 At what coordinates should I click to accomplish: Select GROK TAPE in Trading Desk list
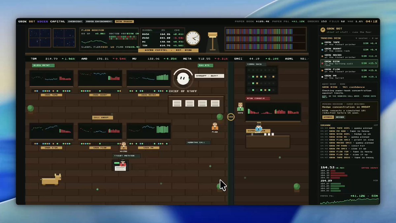(x=349, y=43)
